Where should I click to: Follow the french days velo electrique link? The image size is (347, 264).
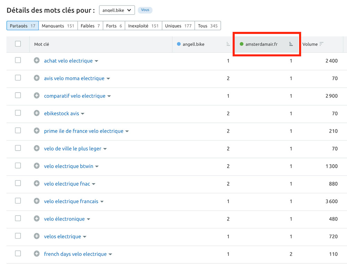(x=75, y=254)
